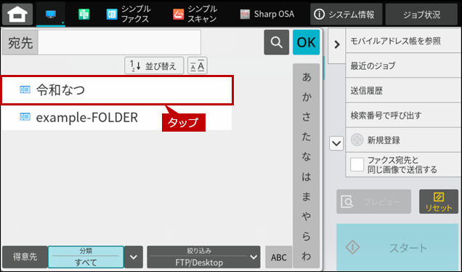Open Simple Fax (シンプルファクス) mode

click(x=128, y=14)
